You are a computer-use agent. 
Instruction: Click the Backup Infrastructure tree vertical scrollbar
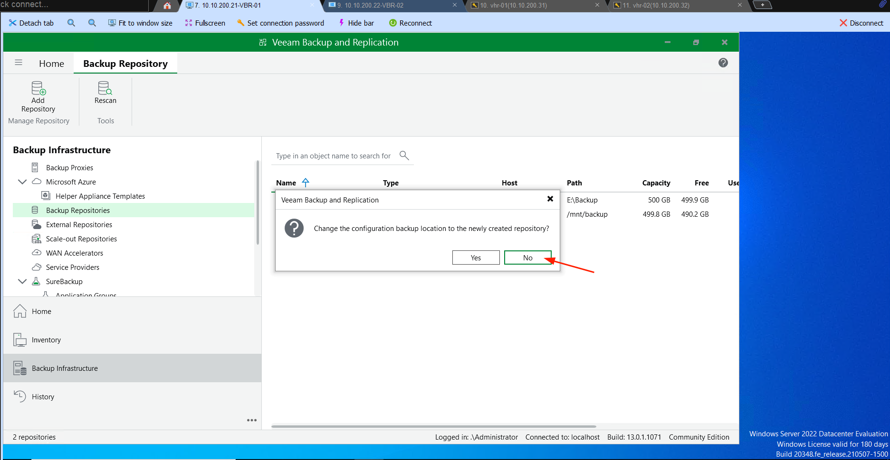pyautogui.click(x=258, y=202)
